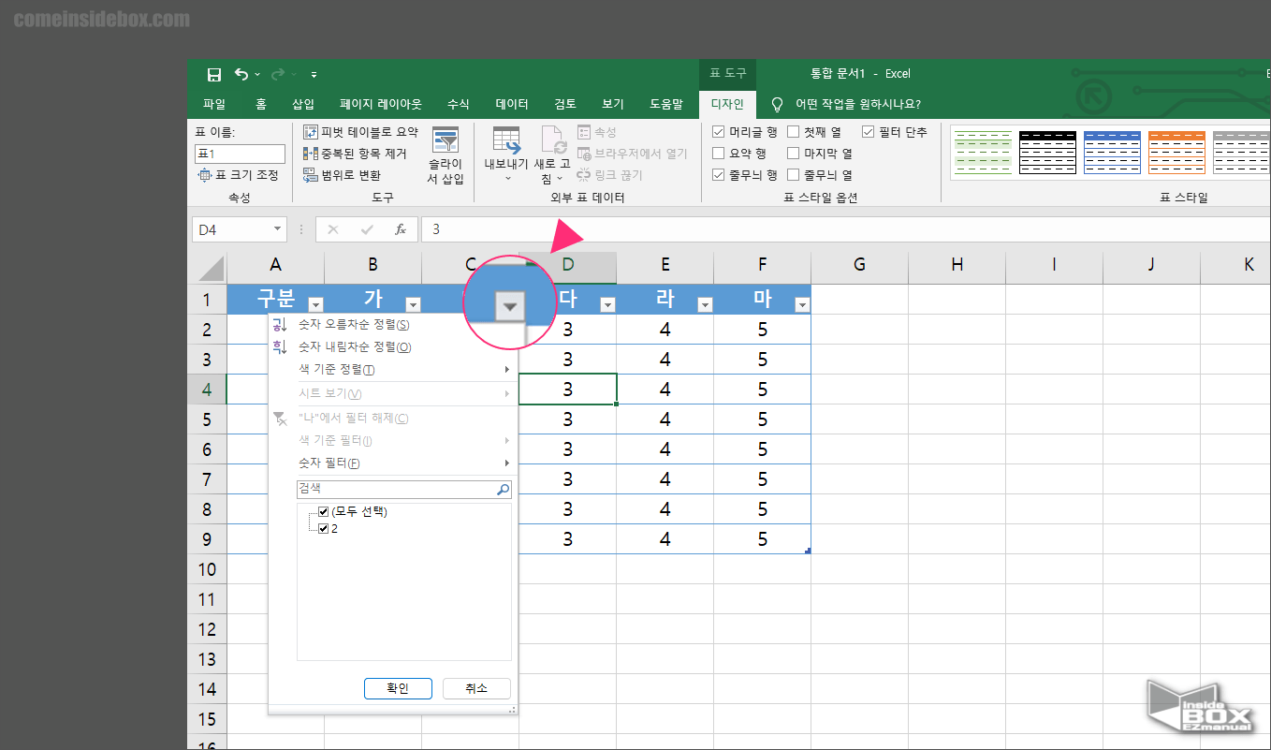Click 범위로 변환

(343, 175)
